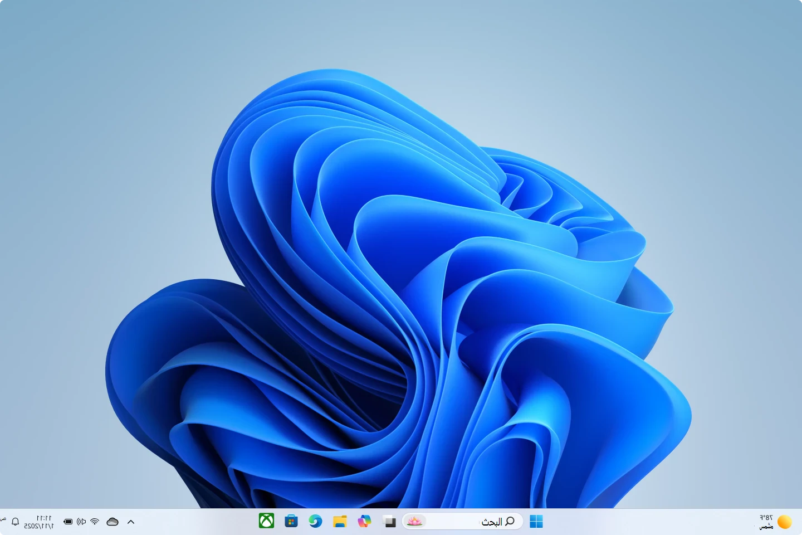The width and height of the screenshot is (802, 535).
Task: Open File Explorer folder icon
Action: 340,522
